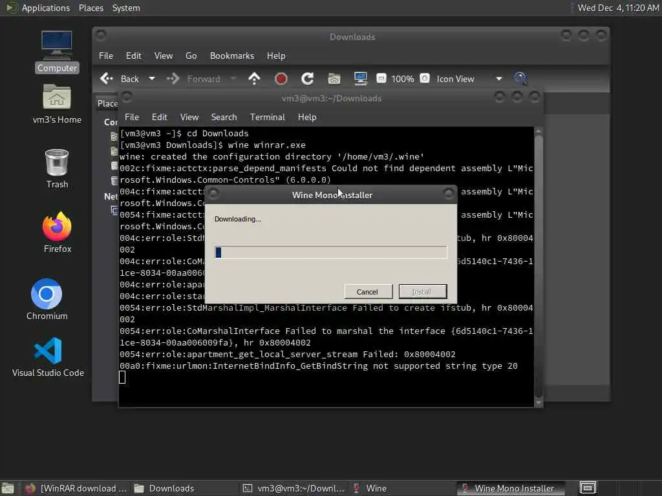Open the Go menu

[x=191, y=56]
